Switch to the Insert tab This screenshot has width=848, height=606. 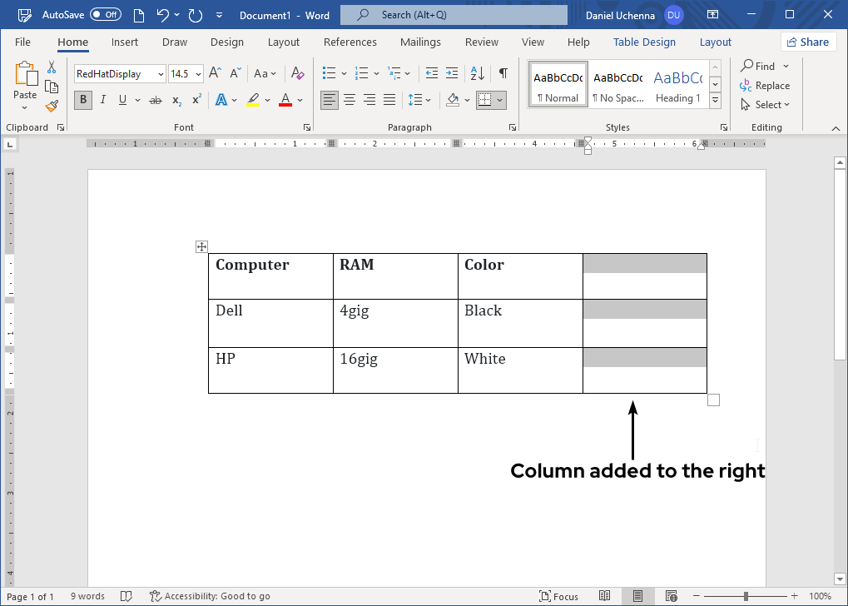[x=125, y=42]
